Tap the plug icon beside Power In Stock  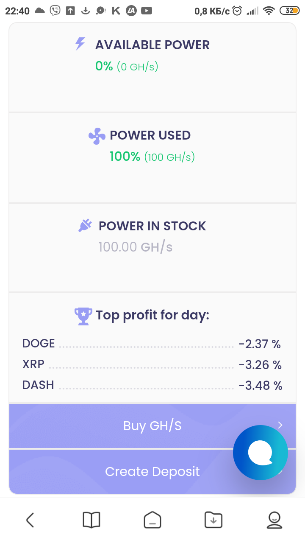tap(85, 225)
